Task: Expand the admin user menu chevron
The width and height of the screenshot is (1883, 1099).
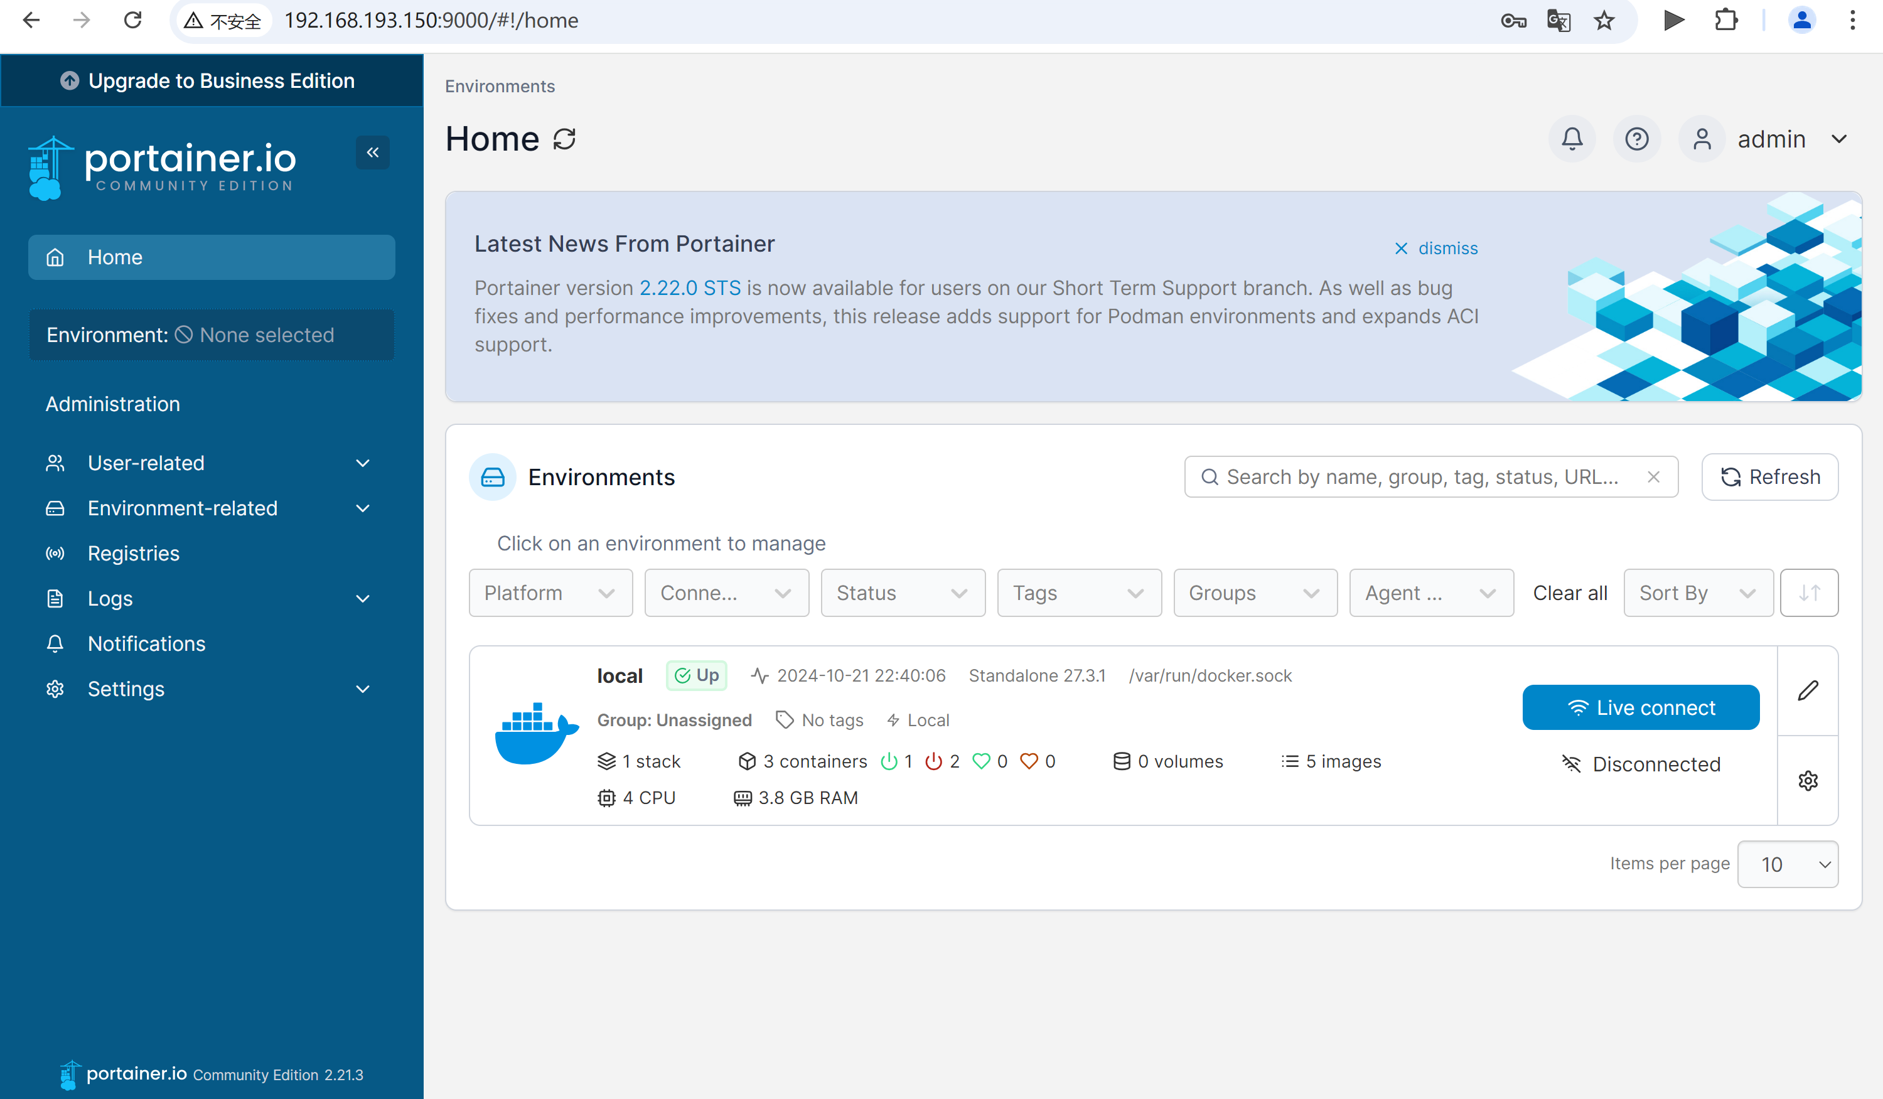Action: pos(1839,139)
